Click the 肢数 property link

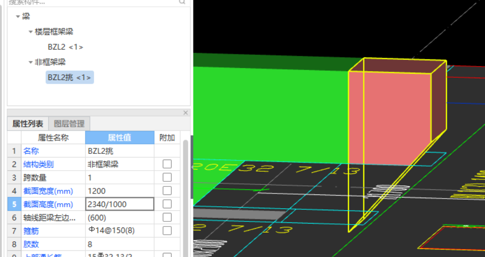tap(31, 244)
